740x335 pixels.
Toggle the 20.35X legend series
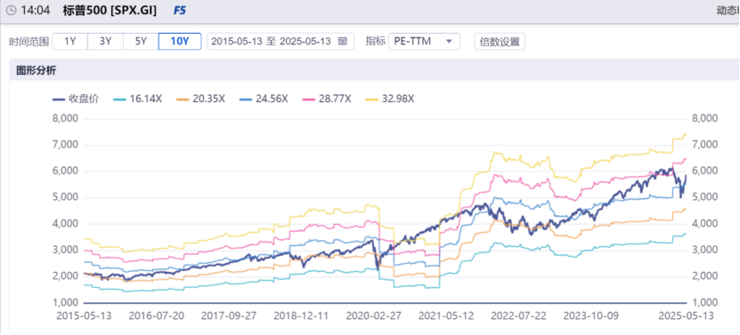click(x=200, y=99)
